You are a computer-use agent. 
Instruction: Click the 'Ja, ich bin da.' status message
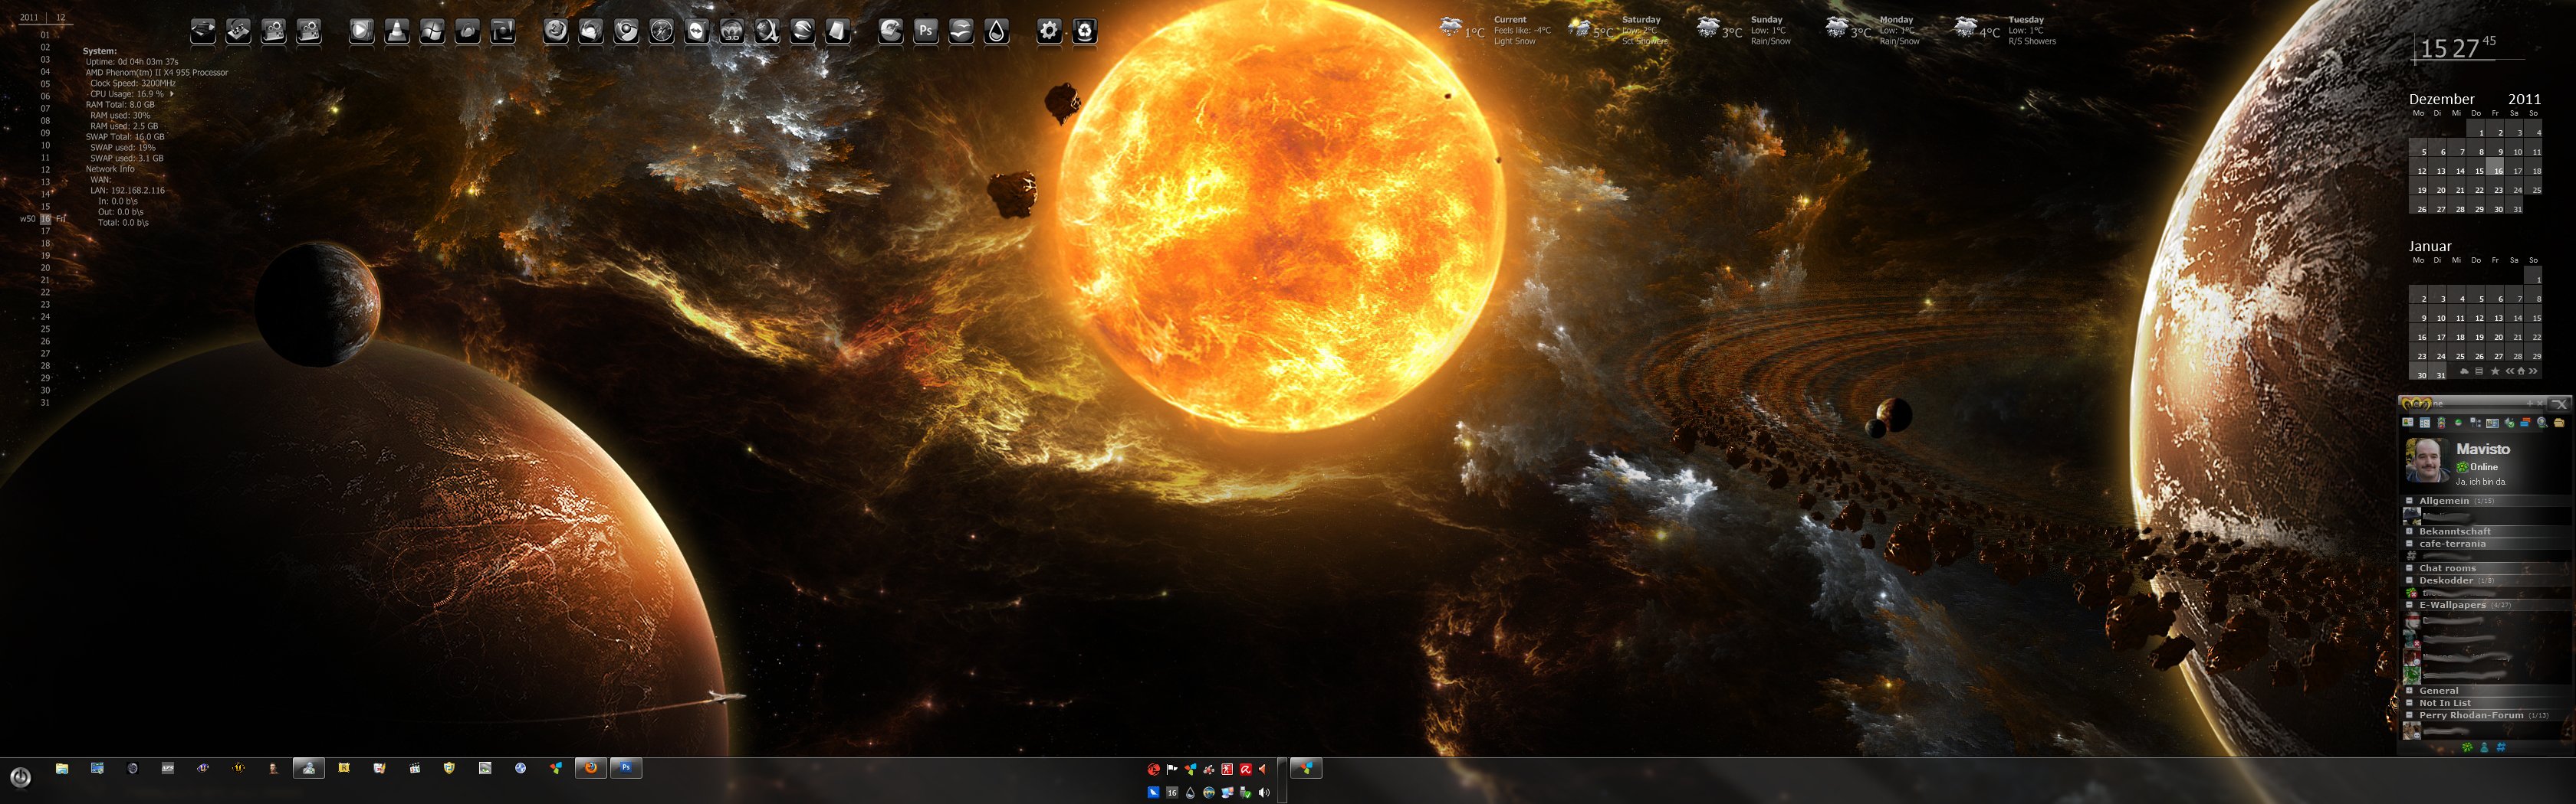click(2481, 482)
